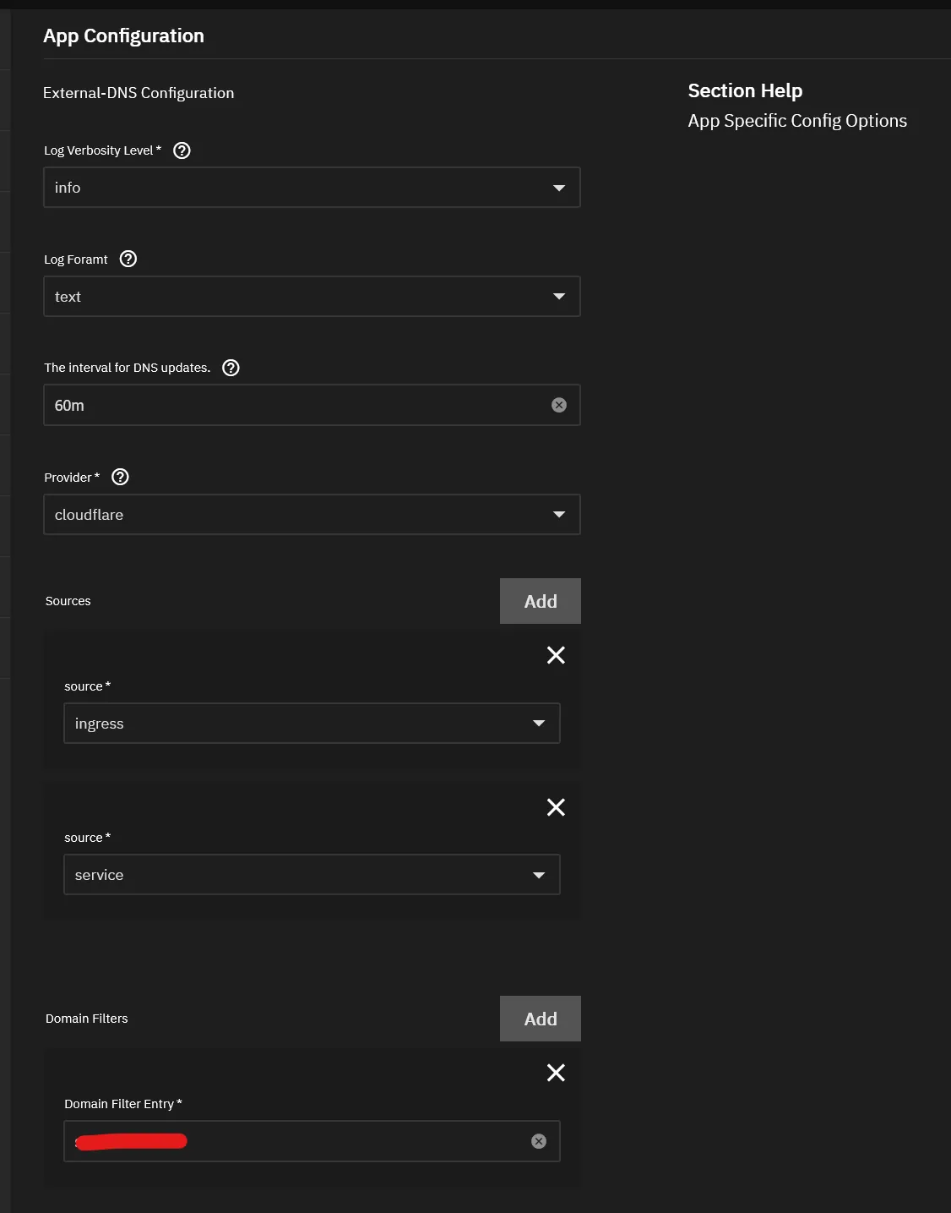
Task: Open App Specific Config Options help
Action: click(796, 120)
